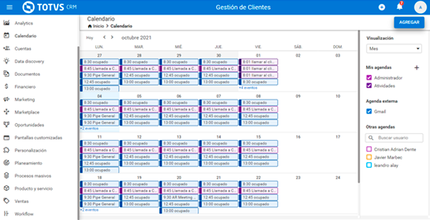Screen dimensions: 430x220
Task: Click the Oportunidades trophy icon
Action: [6, 125]
